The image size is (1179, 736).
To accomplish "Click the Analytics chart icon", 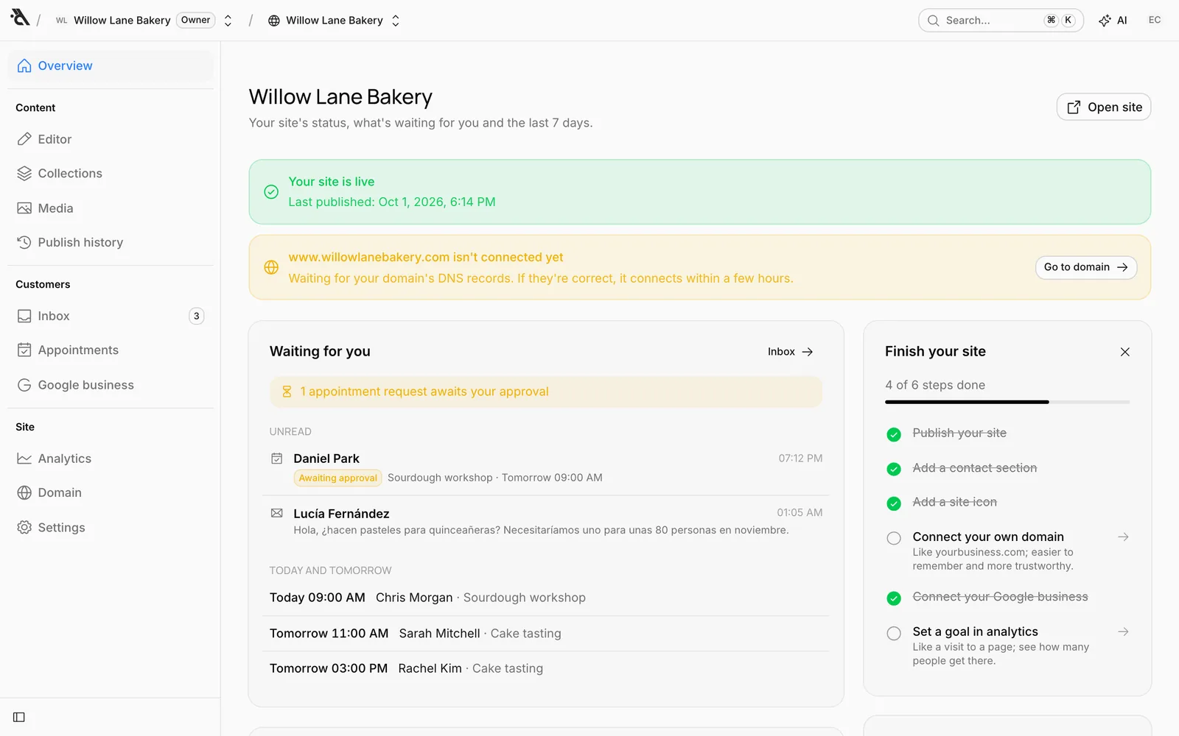I will pos(24,459).
